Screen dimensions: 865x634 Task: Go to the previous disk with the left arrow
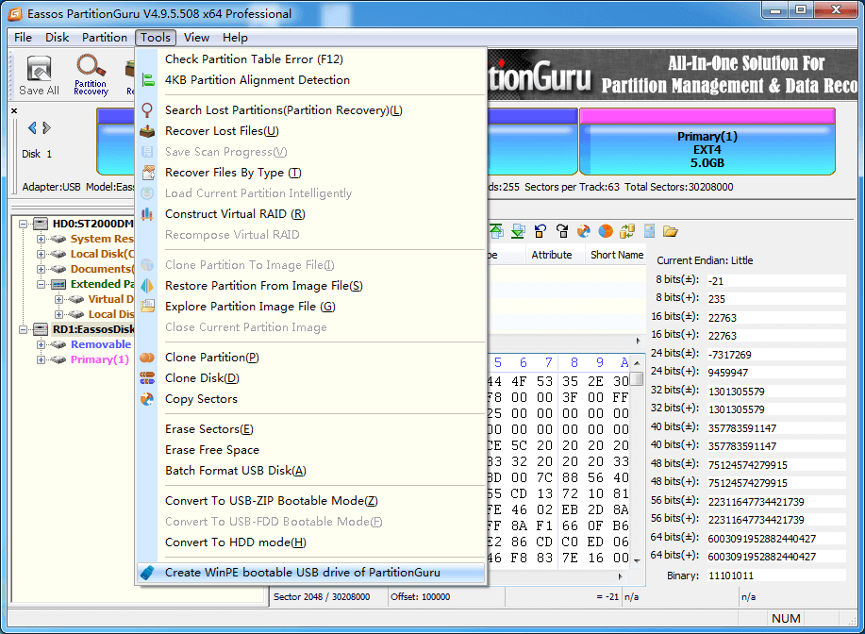pyautogui.click(x=32, y=128)
